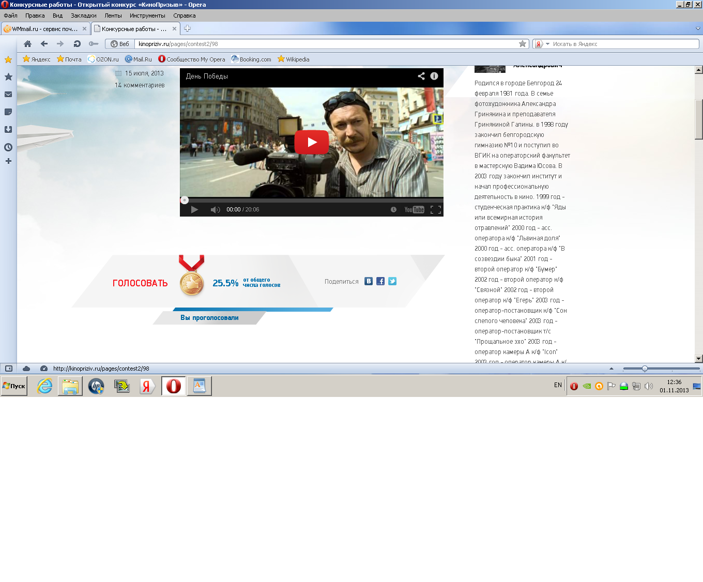
Task: Open sidebar mail envelope panel
Action: click(8, 95)
